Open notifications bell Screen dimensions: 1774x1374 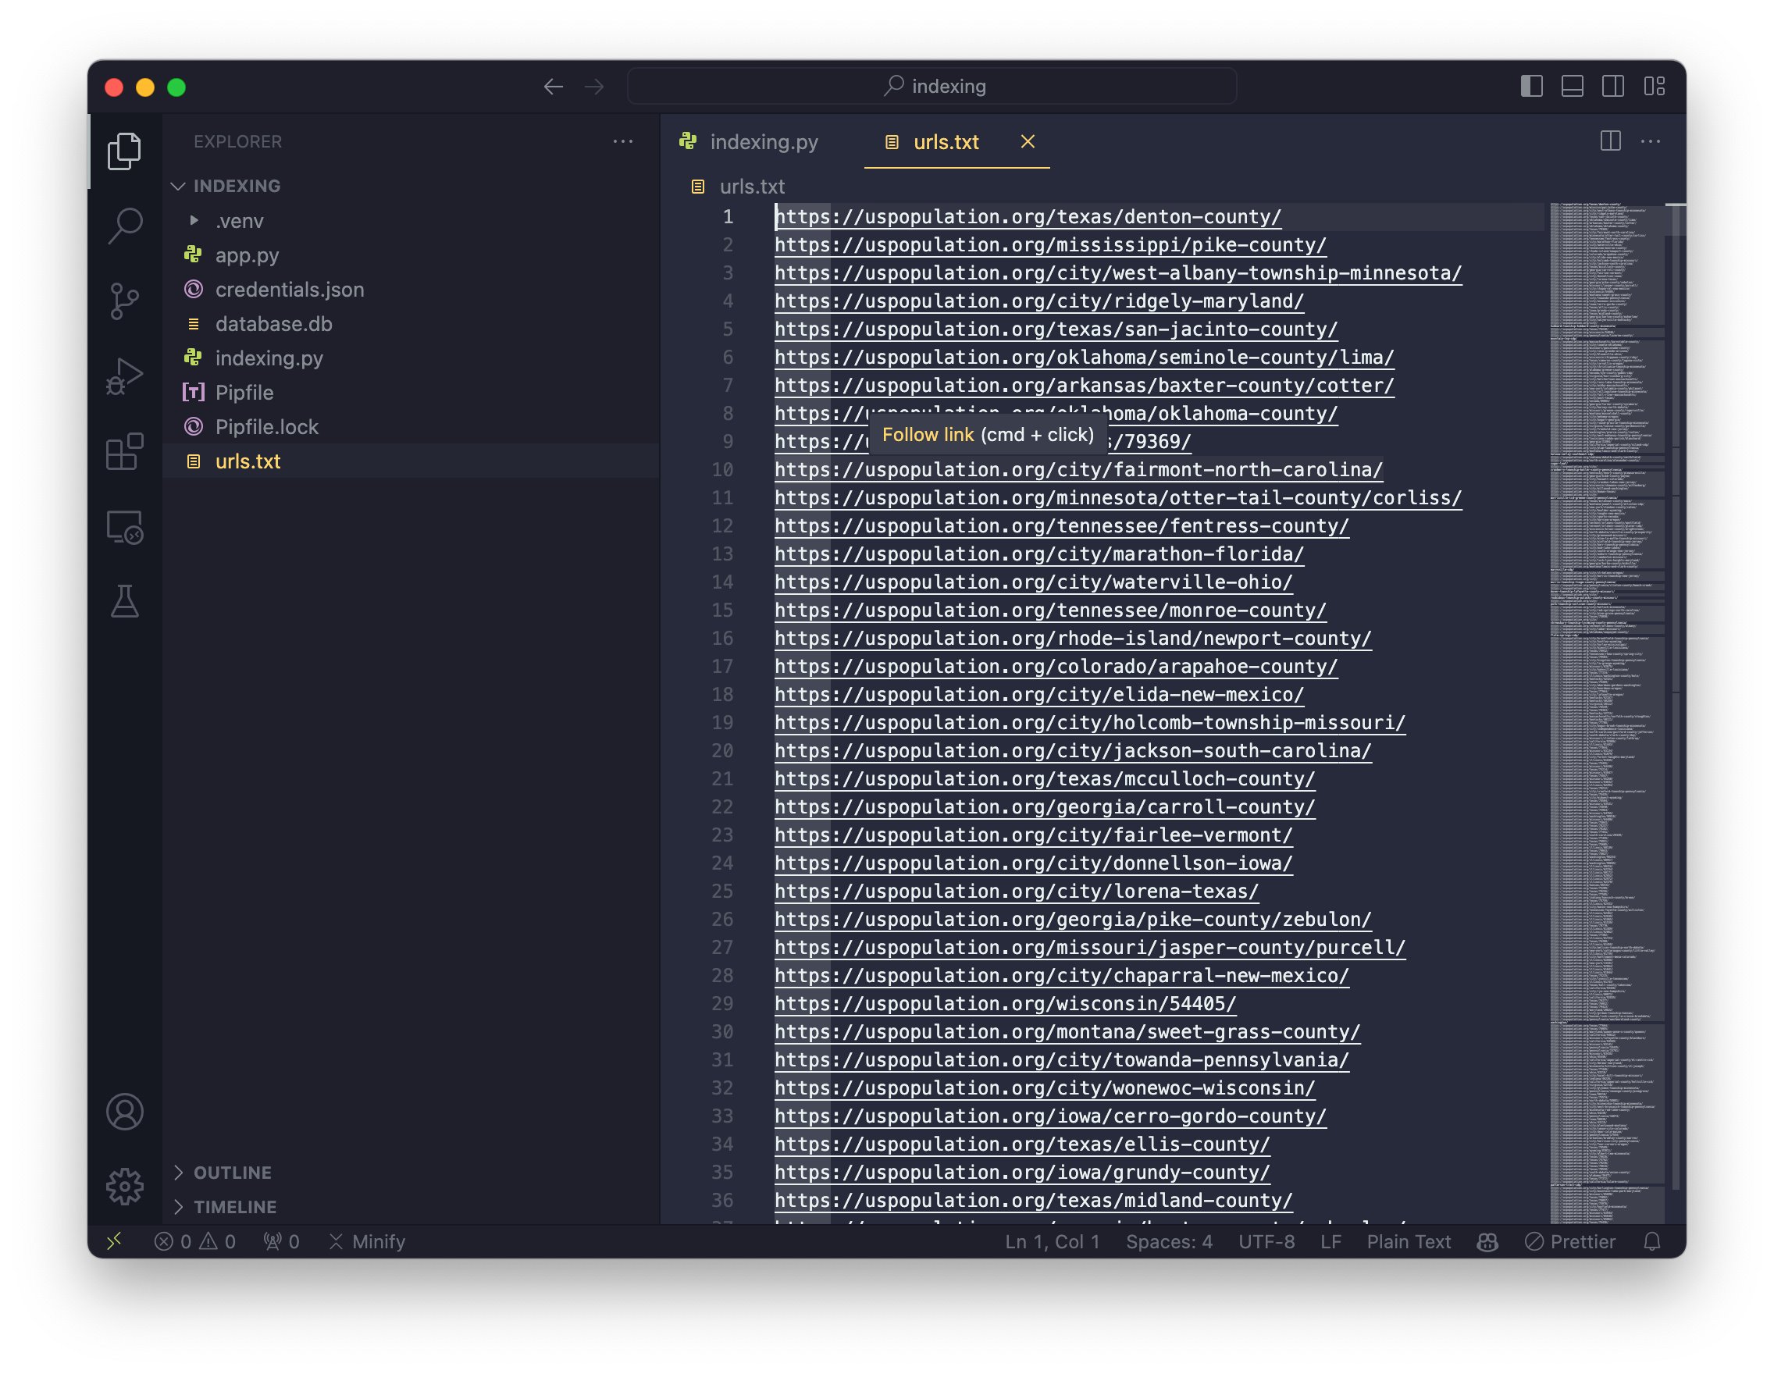click(x=1652, y=1241)
